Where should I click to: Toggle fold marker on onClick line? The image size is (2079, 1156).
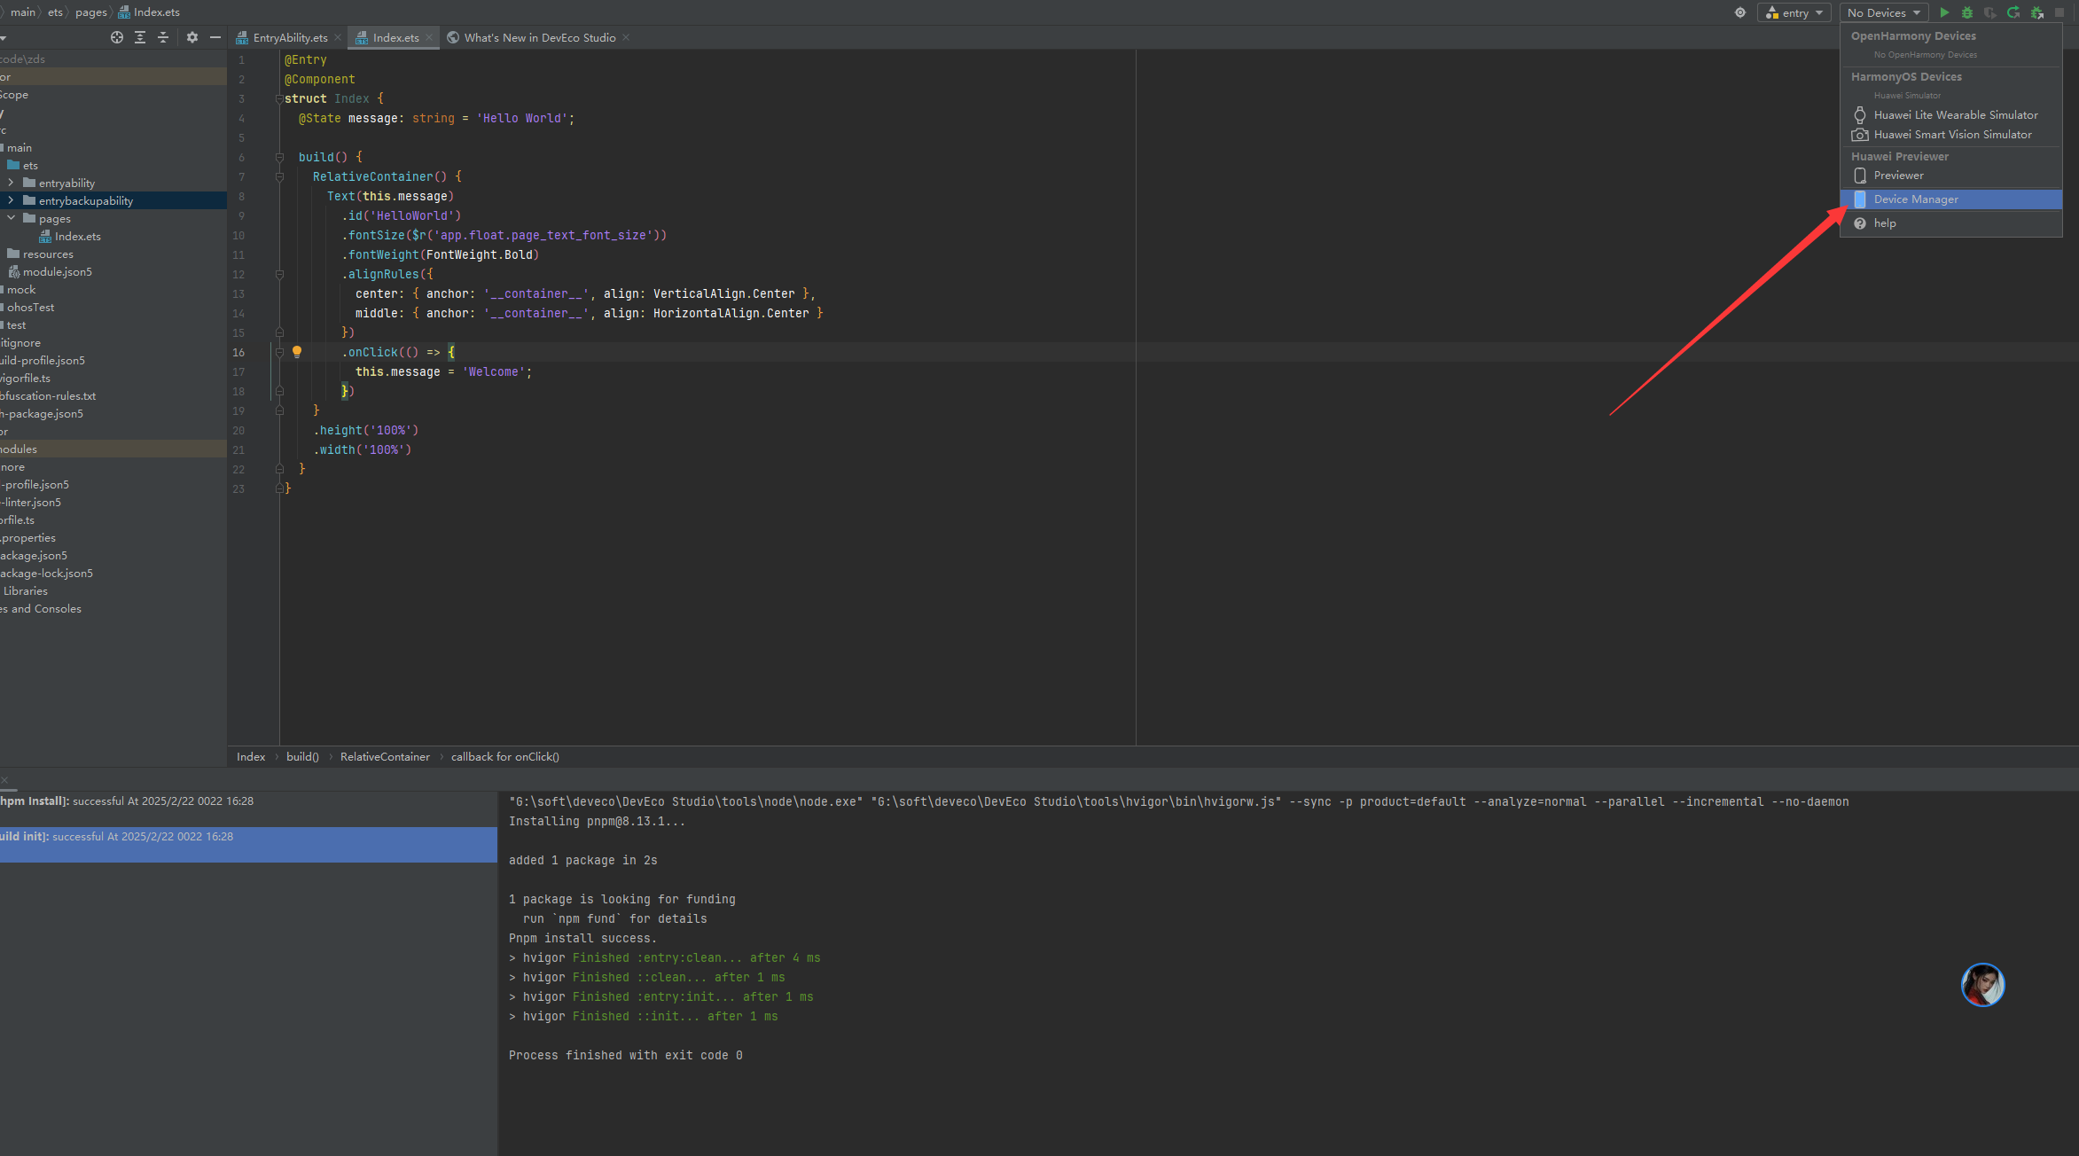click(279, 352)
